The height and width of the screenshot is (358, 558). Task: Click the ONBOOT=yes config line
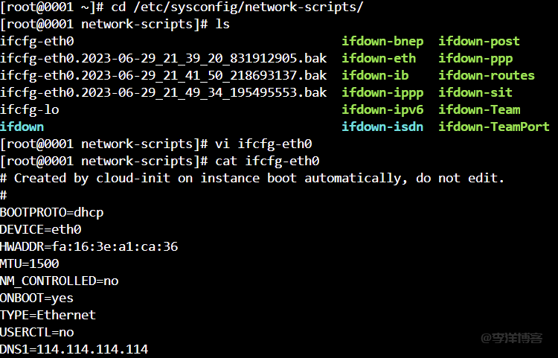(x=37, y=298)
